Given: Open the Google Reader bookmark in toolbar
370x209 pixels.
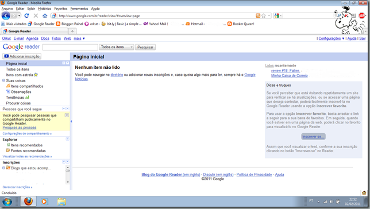Looking at the screenshot, I should [41, 24].
